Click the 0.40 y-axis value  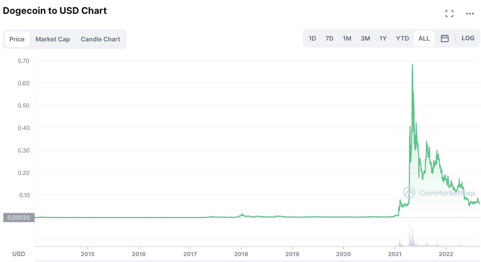[23, 128]
